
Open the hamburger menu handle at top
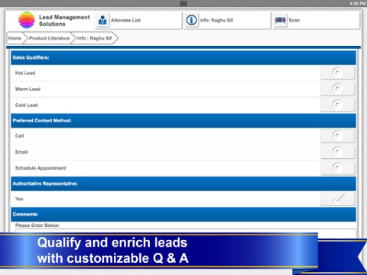pyautogui.click(x=183, y=3)
